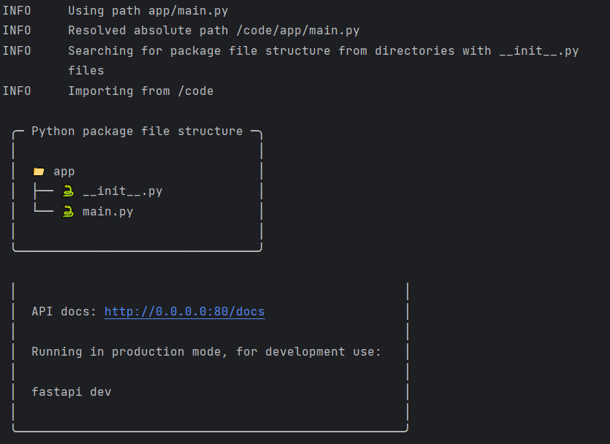Click the "Python package file structure" panel title
610x444 pixels.
pyautogui.click(x=137, y=131)
